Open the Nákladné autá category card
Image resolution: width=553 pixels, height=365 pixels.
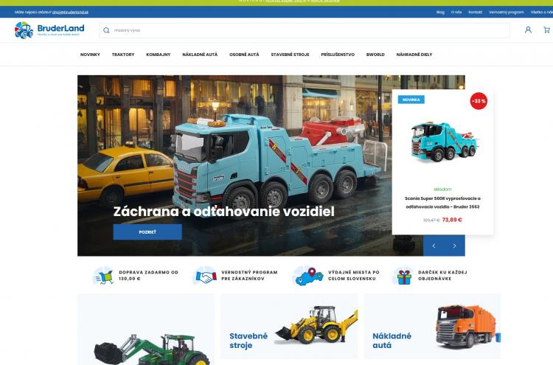point(432,326)
